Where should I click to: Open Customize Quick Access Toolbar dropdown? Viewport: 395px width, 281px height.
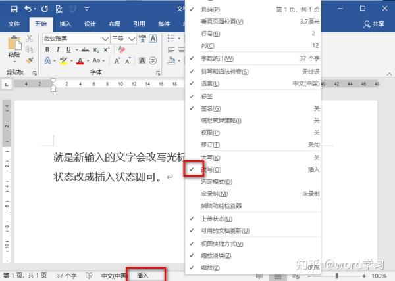coord(87,9)
